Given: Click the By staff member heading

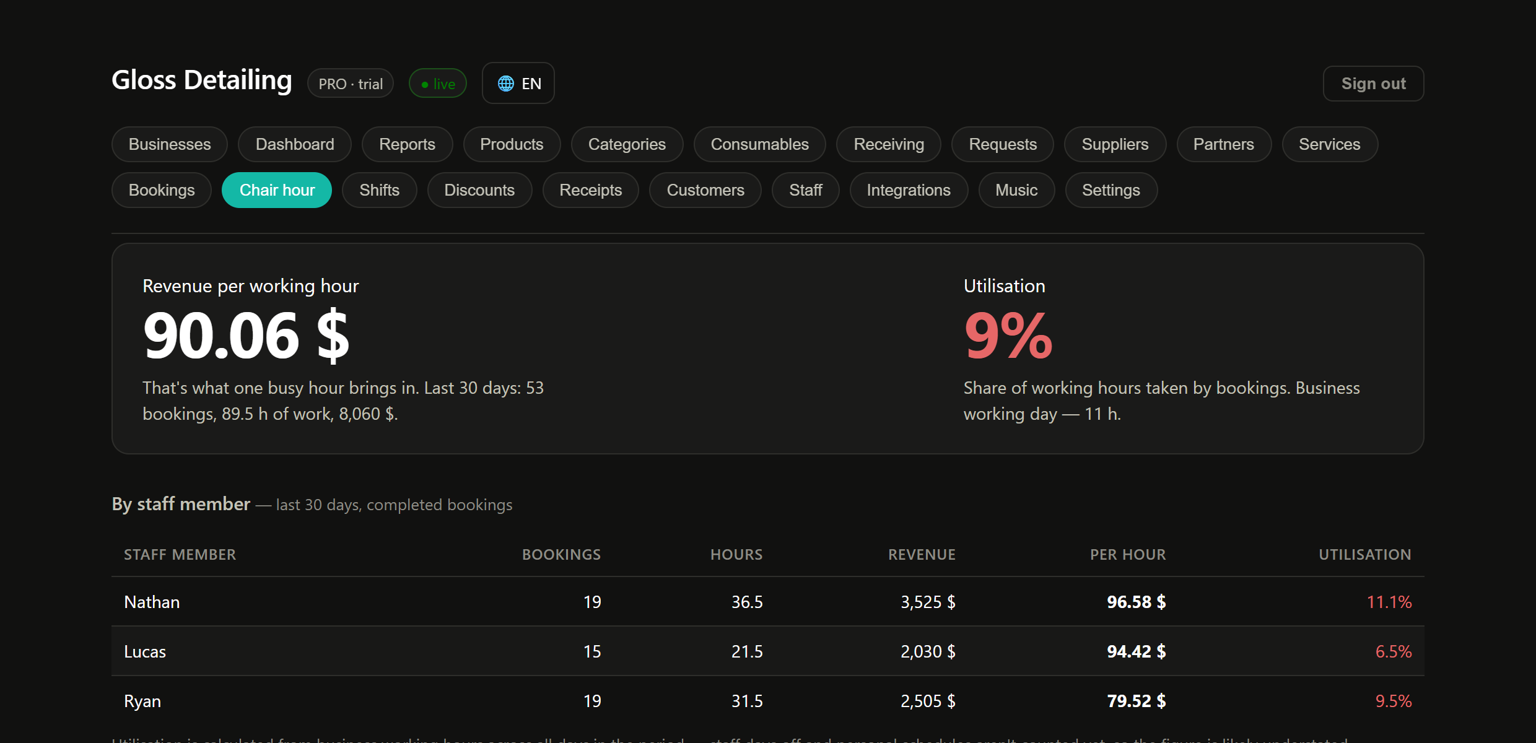Looking at the screenshot, I should click(181, 504).
